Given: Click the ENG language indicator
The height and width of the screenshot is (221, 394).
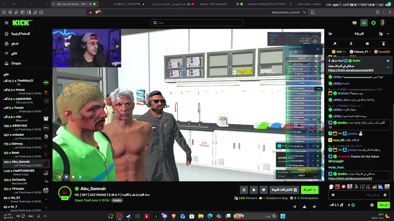Looking at the screenshot, I should pos(31,216).
